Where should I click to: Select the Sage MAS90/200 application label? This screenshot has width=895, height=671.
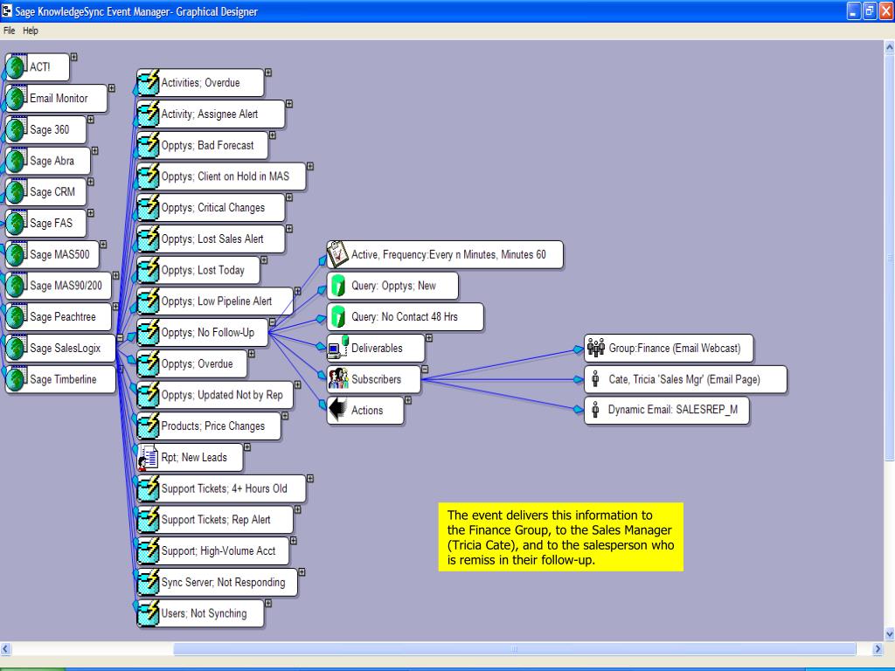(x=66, y=286)
